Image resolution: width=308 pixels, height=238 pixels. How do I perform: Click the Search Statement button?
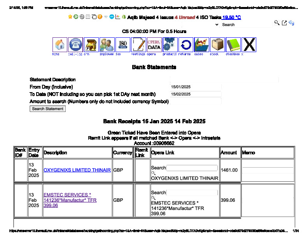(x=48, y=109)
